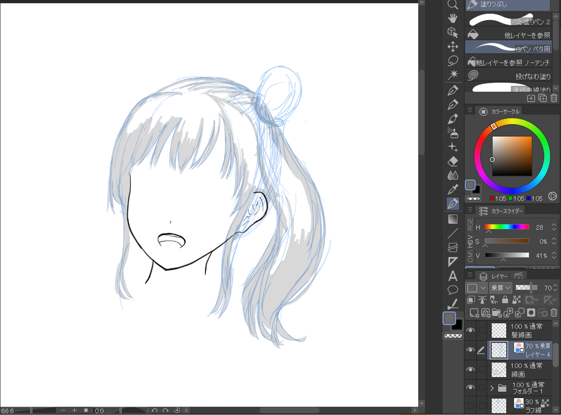The image size is (561, 415).
Task: Hide the レイヤー 4 layer
Action: point(471,350)
